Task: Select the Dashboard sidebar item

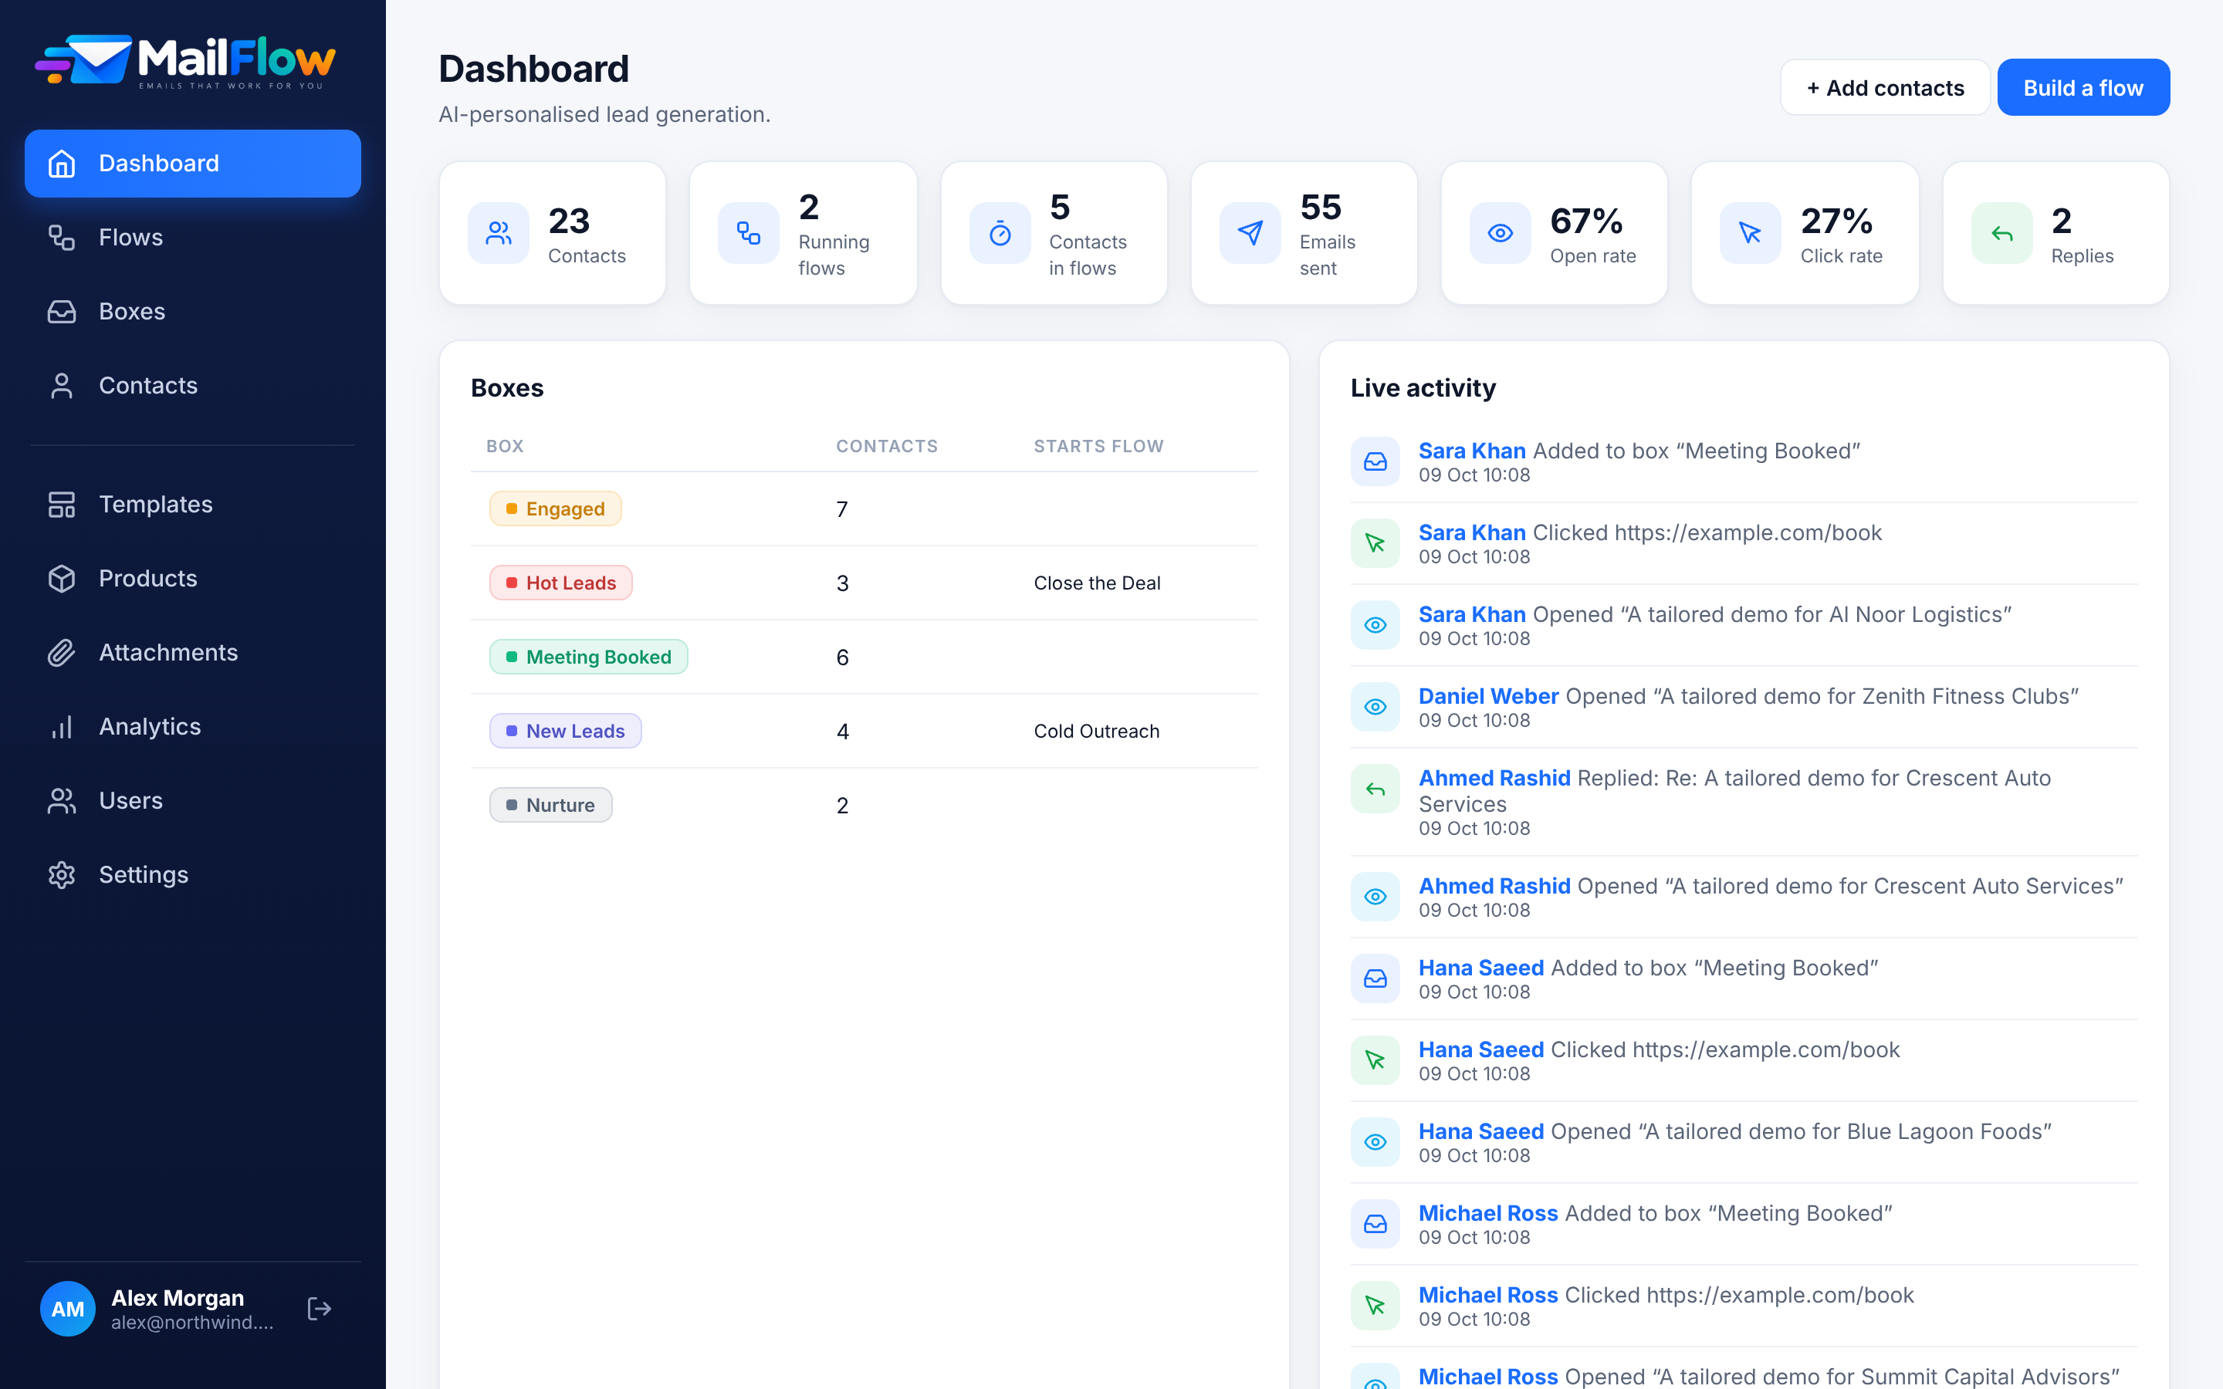Action: point(192,164)
